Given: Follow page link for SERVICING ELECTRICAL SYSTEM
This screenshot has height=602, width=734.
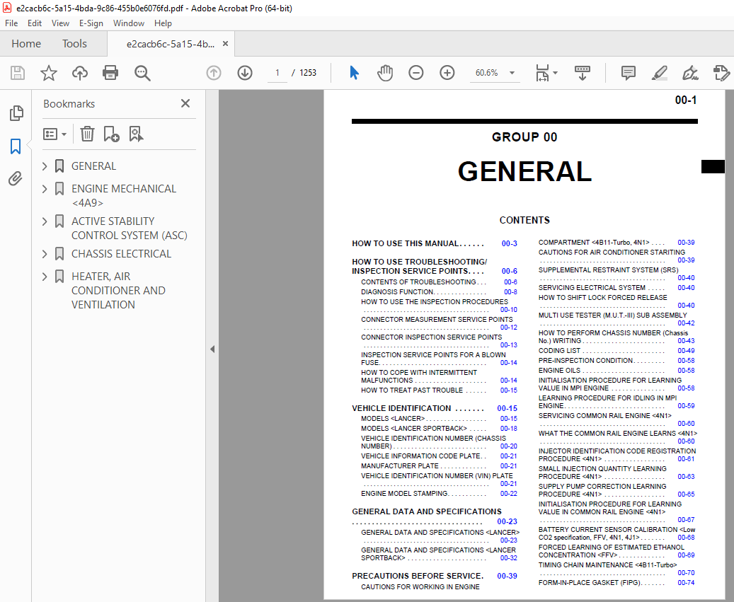Looking at the screenshot, I should coord(687,288).
